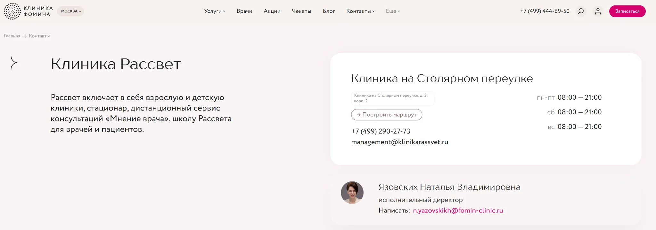Click the пн-пт 08:00 — 21:00 hours
656x230 pixels.
coord(569,97)
